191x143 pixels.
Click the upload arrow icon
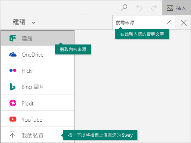12,135
